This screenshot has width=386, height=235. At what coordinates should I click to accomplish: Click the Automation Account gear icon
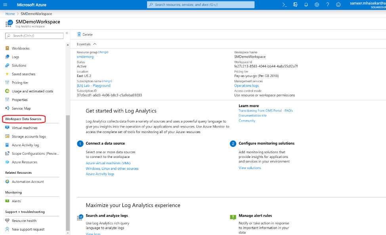pos(8,182)
